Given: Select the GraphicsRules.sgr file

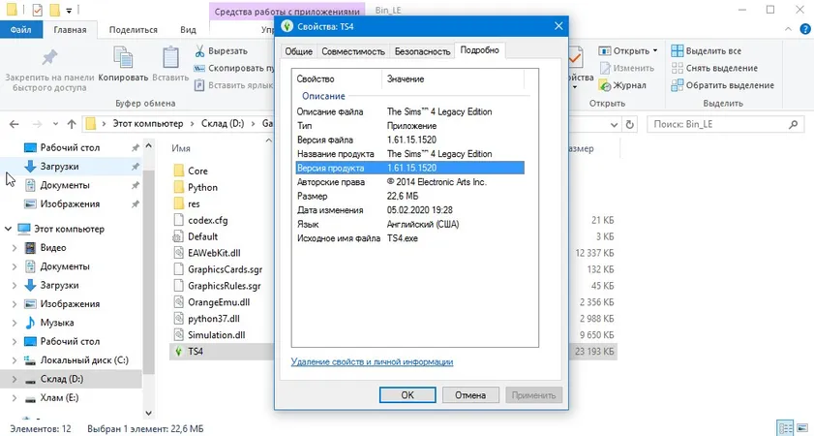Looking at the screenshot, I should [225, 286].
